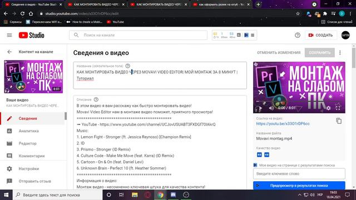The image size is (356, 200).
Task: Copy the video link with copy icon
Action: (x=339, y=121)
